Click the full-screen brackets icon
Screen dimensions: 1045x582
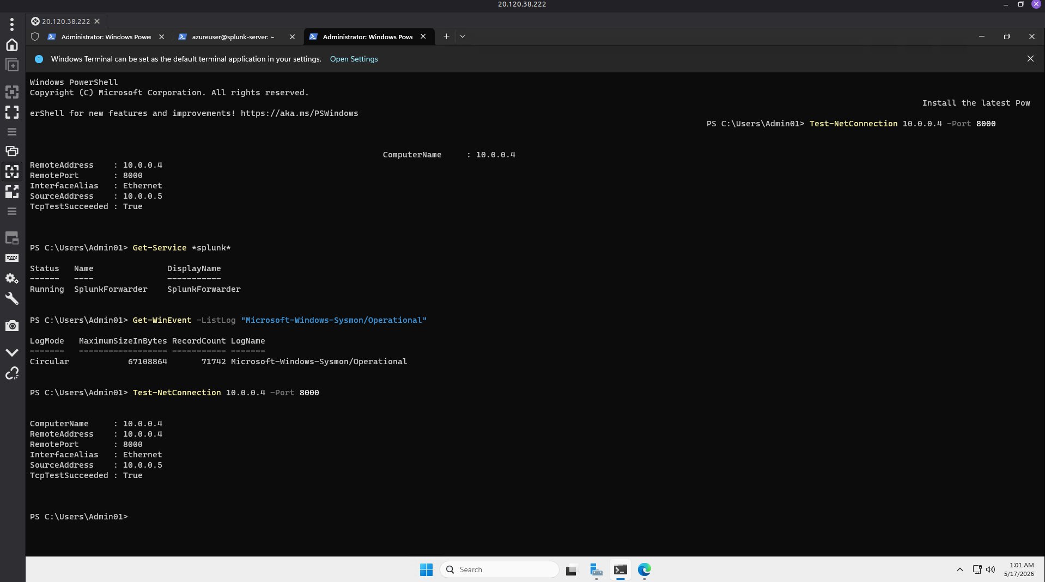point(12,112)
